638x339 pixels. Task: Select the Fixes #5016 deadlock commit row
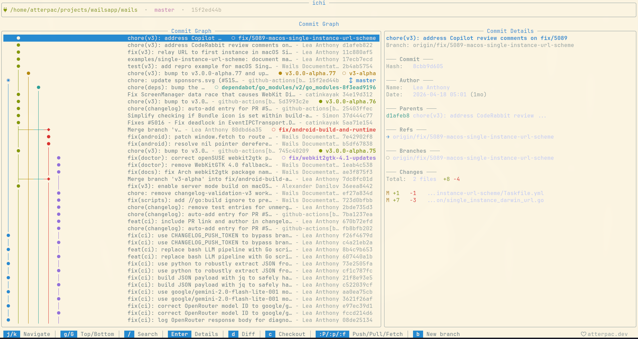pos(191,123)
